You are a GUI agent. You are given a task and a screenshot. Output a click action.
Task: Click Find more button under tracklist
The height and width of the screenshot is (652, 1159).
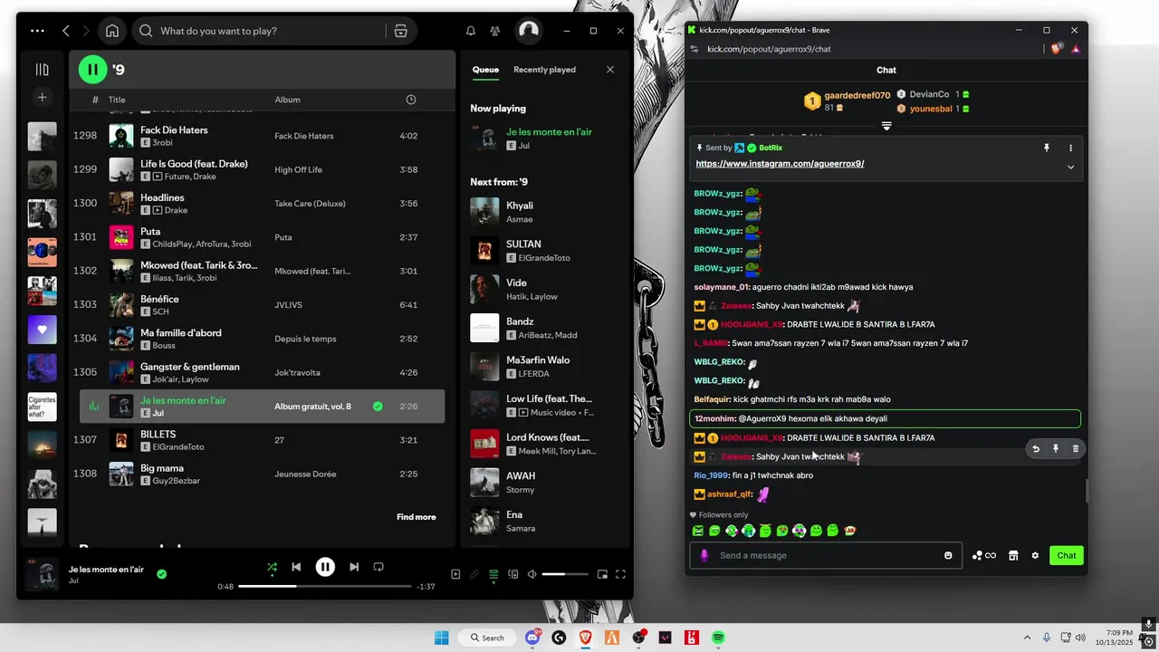tap(417, 517)
